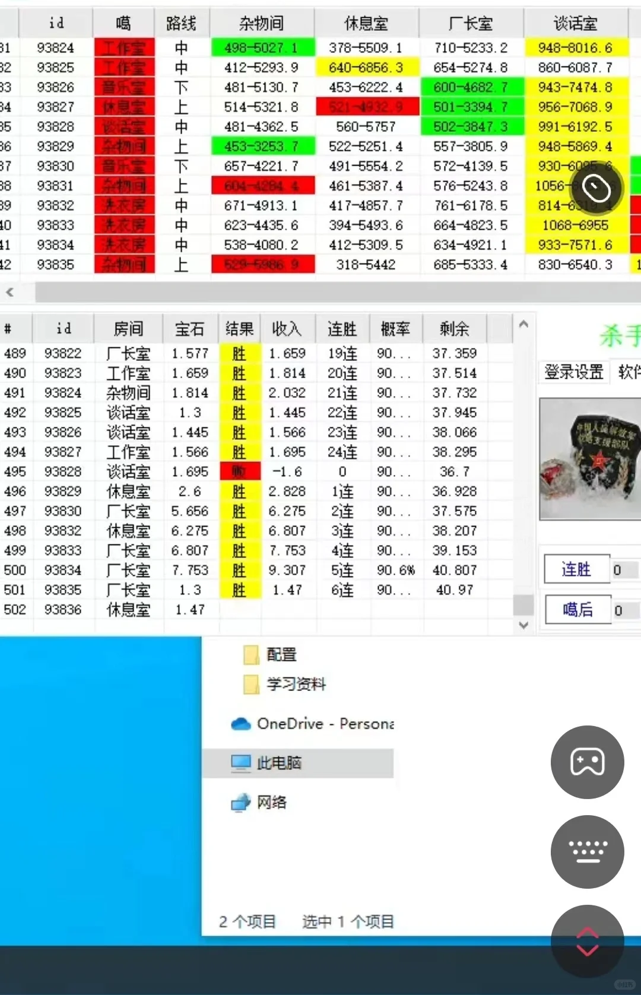This screenshot has height=995, width=641.
Task: Click the 噶后 button
Action: tap(577, 610)
